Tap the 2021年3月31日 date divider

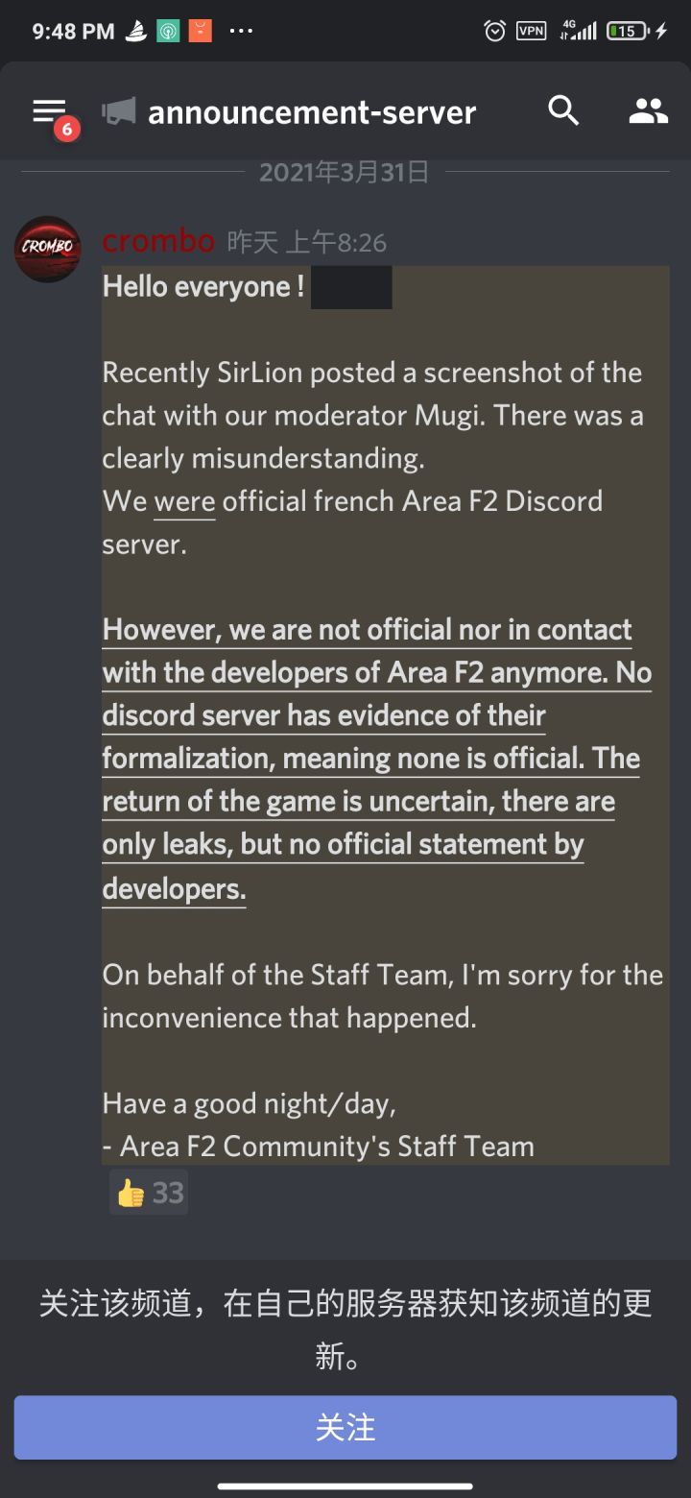(x=344, y=172)
